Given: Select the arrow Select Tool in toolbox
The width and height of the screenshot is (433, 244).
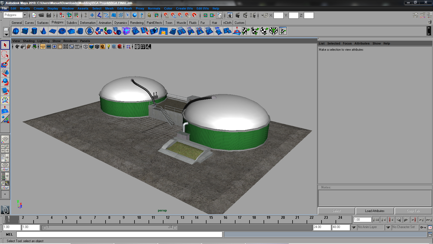Looking at the screenshot, I should tap(5, 45).
